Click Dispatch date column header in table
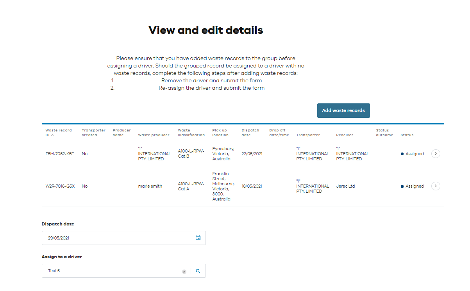This screenshot has height=291, width=470. [250, 133]
